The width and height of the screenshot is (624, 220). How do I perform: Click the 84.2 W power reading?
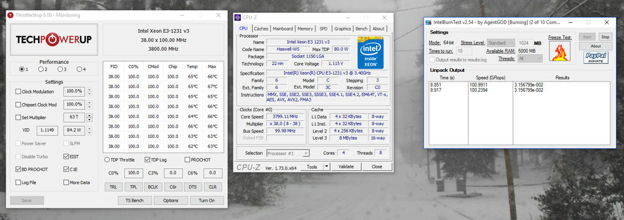[x=74, y=130]
